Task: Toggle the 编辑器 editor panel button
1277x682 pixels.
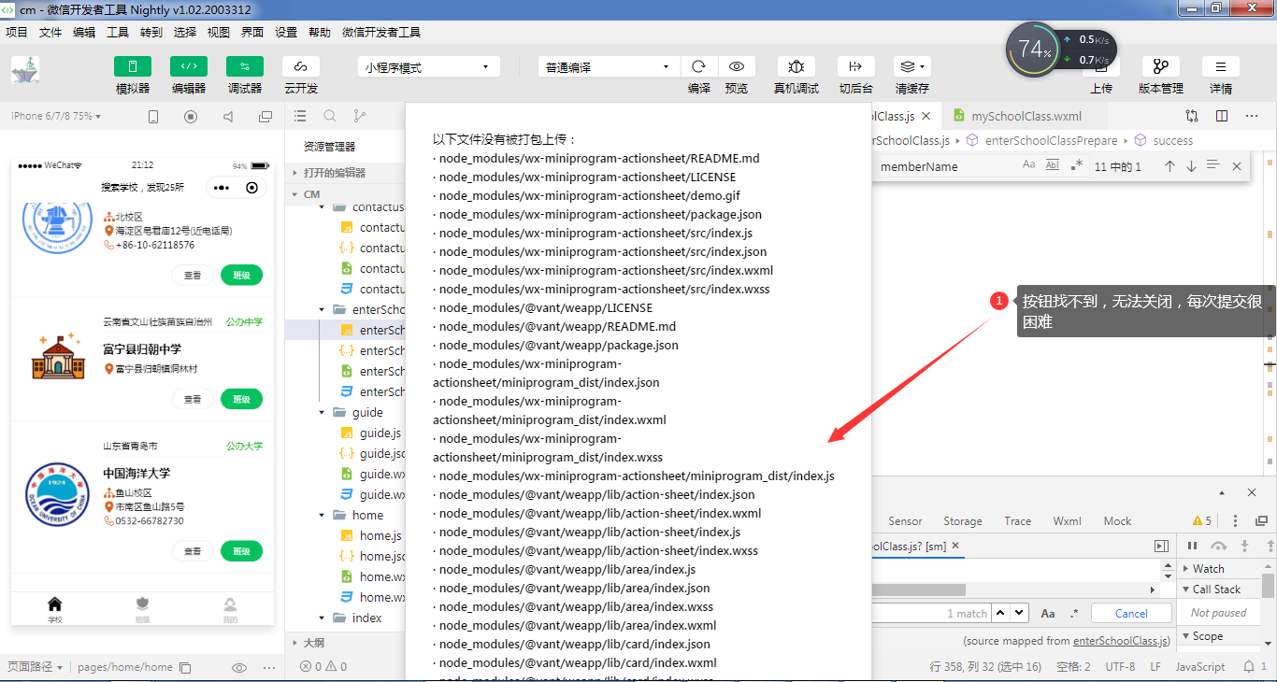Action: point(189,66)
